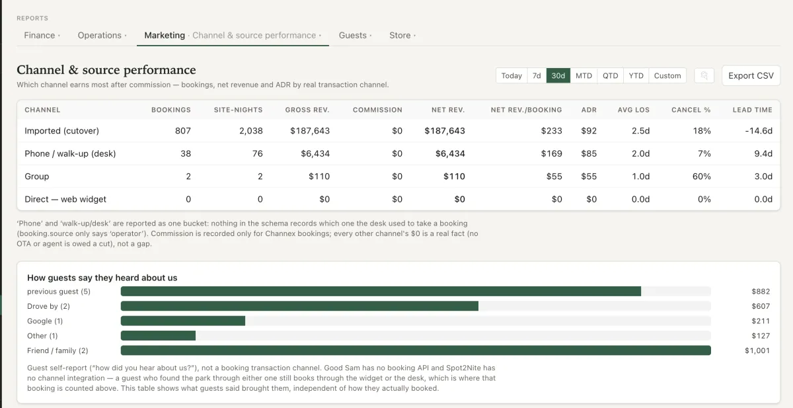Select the Phone / walk-up (desk) row

398,153
